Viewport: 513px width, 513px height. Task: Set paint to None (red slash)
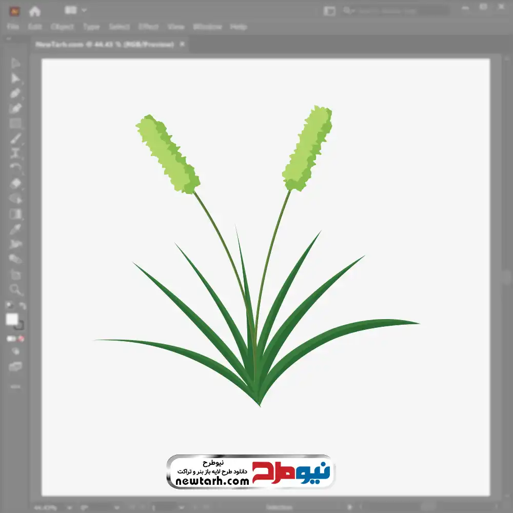coord(21,339)
